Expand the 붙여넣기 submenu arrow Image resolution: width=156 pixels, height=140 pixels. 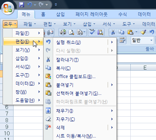pyautogui.click(x=112, y=85)
